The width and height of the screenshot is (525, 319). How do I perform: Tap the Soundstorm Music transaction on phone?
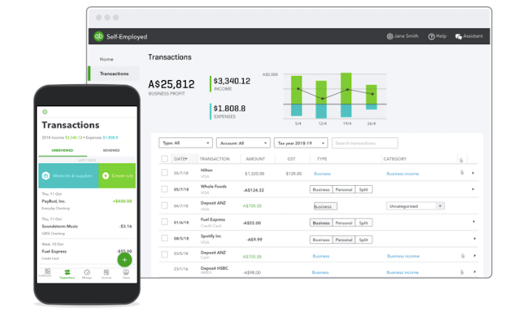[87, 226]
